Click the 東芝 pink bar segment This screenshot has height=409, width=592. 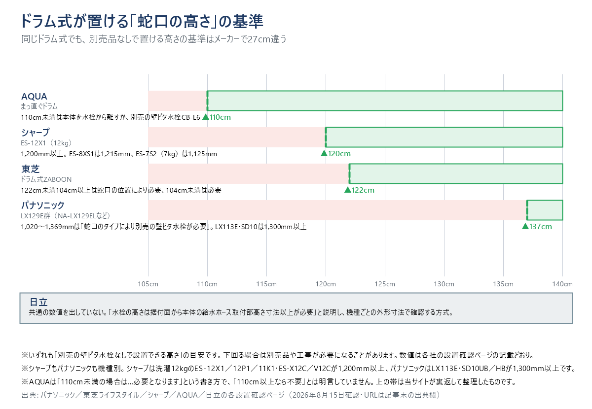point(249,173)
